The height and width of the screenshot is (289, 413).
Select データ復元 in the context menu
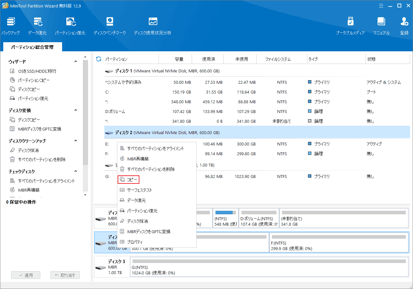(x=157, y=200)
